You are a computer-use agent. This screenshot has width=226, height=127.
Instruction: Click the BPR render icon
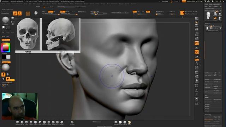tap(197, 18)
